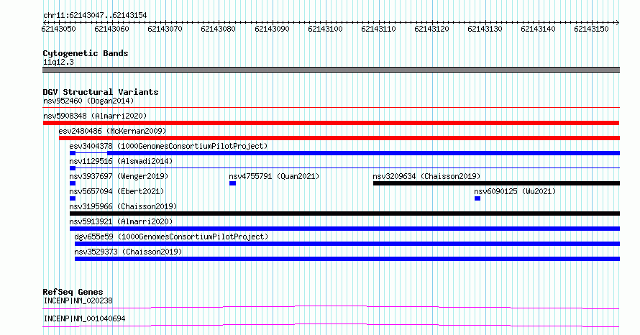This screenshot has height=335, width=640.
Task: Click the blue bar under dgv655e59
Action: click(x=347, y=244)
